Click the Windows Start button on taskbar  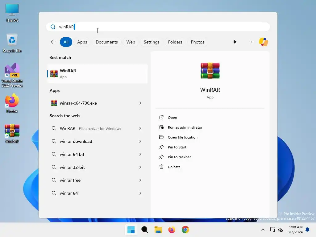click(x=131, y=230)
